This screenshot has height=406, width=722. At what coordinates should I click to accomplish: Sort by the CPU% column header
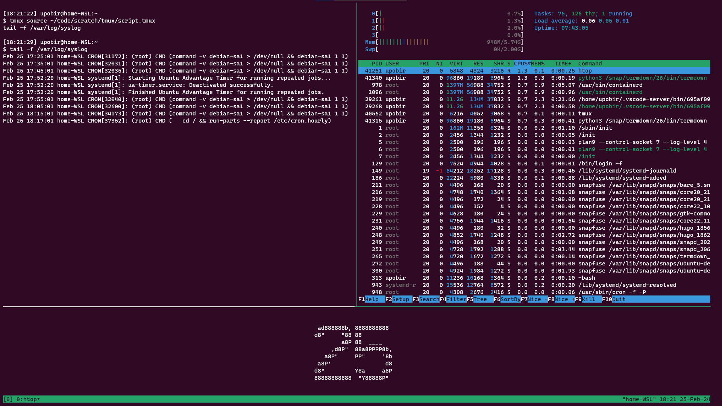(521, 64)
